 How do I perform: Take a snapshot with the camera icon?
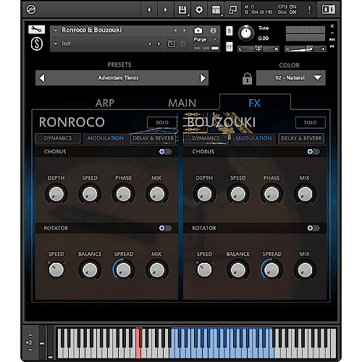(198, 30)
